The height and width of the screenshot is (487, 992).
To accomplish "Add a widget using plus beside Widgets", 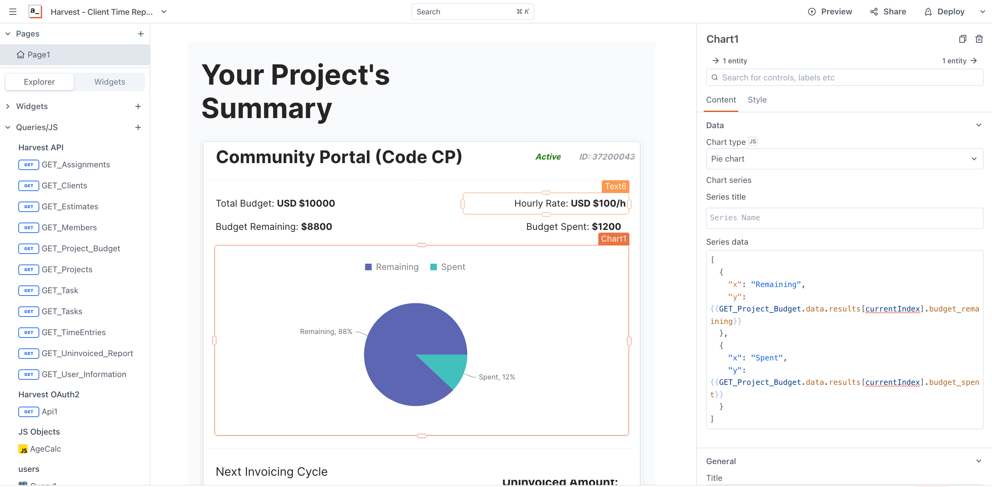I will (138, 106).
